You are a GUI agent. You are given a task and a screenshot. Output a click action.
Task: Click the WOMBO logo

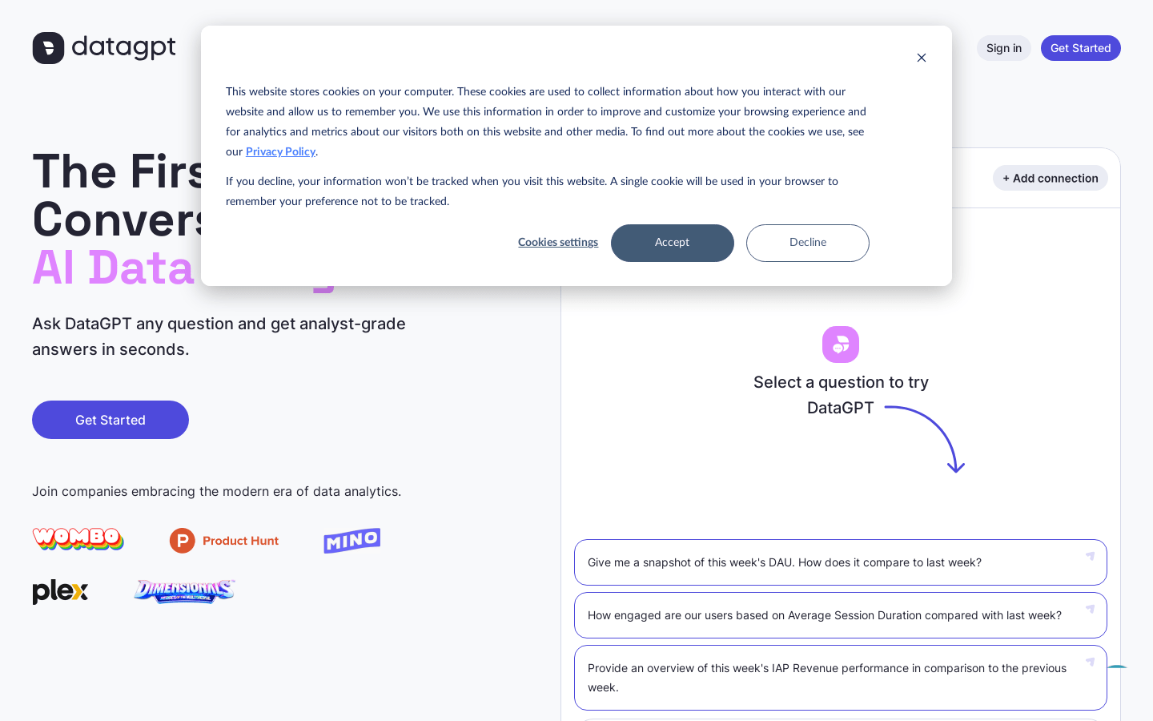tap(78, 539)
